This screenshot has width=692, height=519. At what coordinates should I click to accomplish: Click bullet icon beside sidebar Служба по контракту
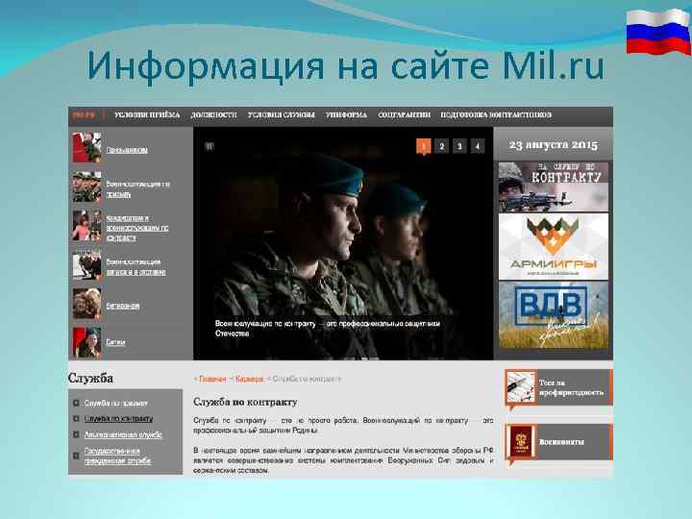76,418
